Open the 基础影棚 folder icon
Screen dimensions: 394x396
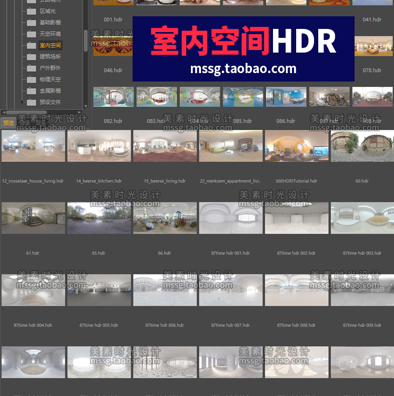32,23
